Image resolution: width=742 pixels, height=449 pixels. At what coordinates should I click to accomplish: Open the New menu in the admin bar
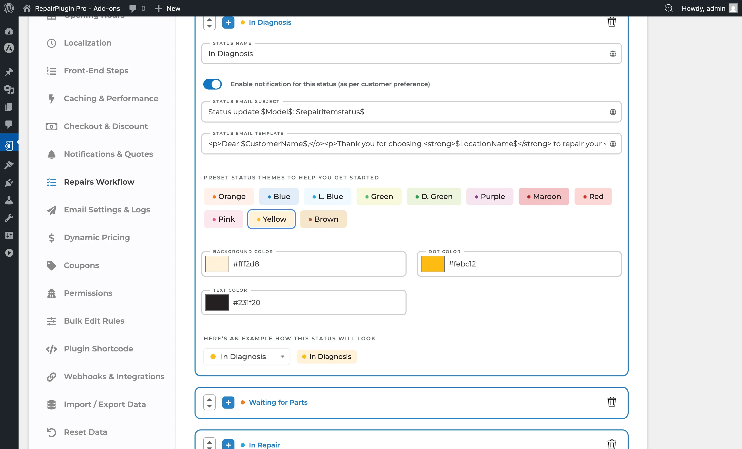167,8
